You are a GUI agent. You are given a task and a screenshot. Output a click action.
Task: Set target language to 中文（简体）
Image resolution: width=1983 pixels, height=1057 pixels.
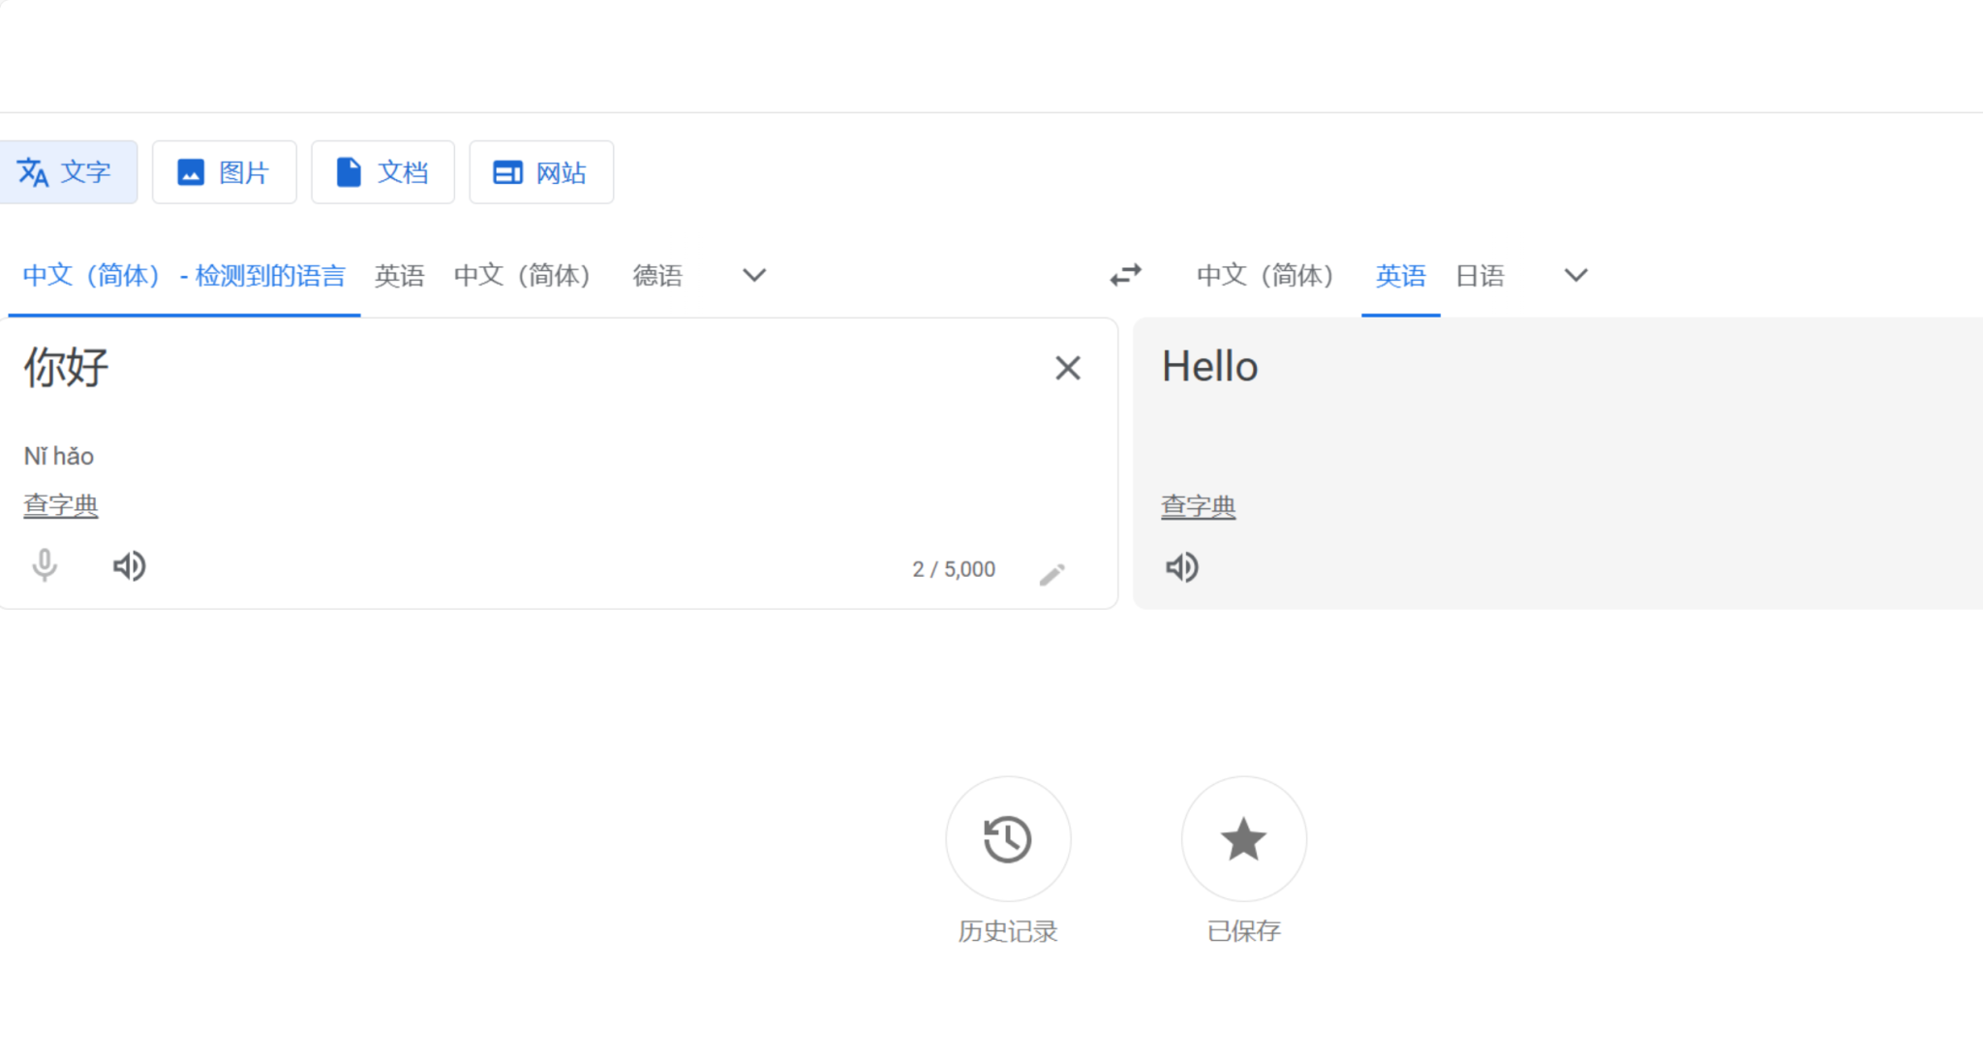[1265, 276]
